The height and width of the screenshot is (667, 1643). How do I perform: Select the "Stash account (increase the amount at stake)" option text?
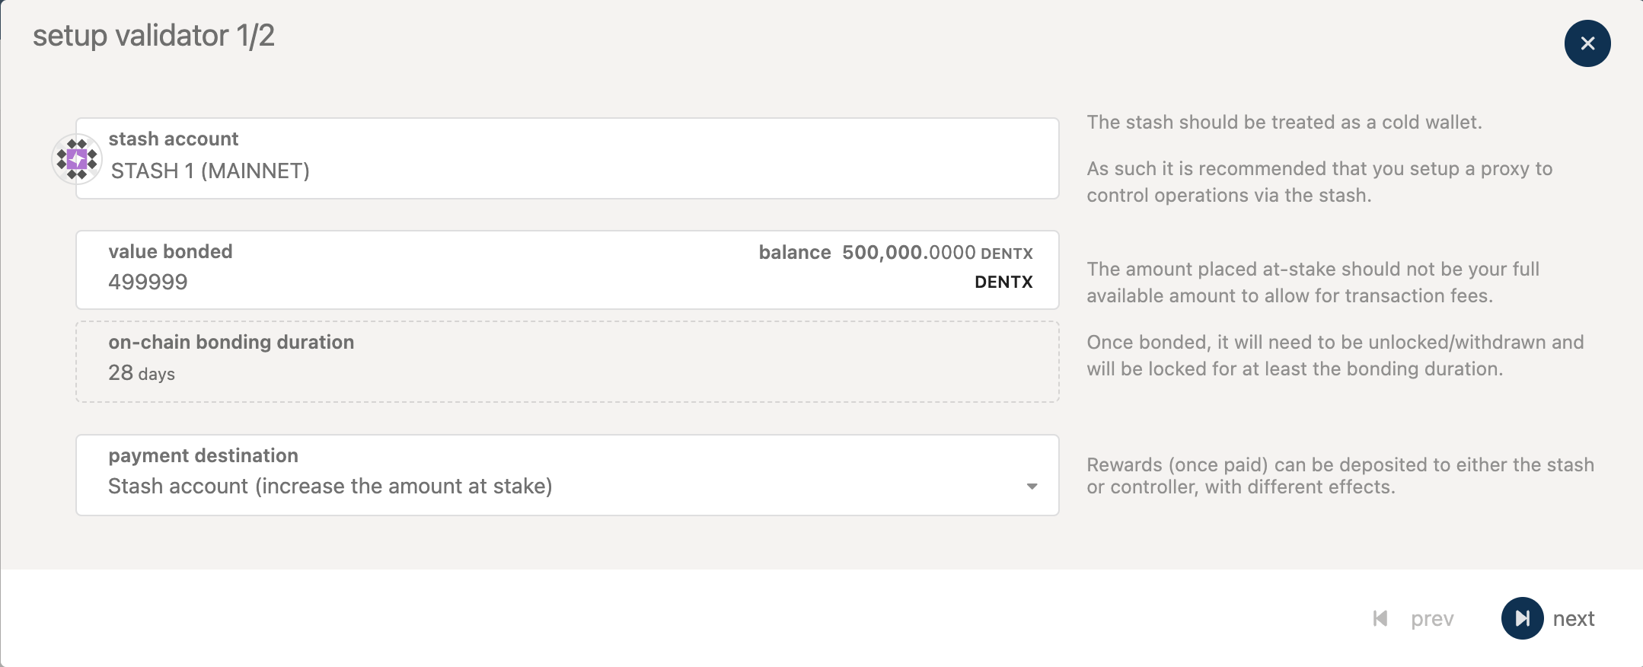330,487
